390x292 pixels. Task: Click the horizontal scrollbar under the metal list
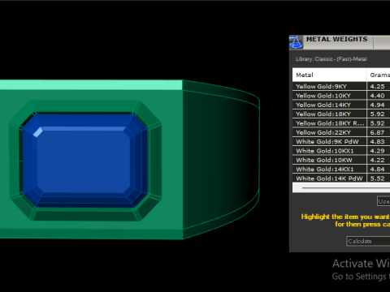[341, 187]
